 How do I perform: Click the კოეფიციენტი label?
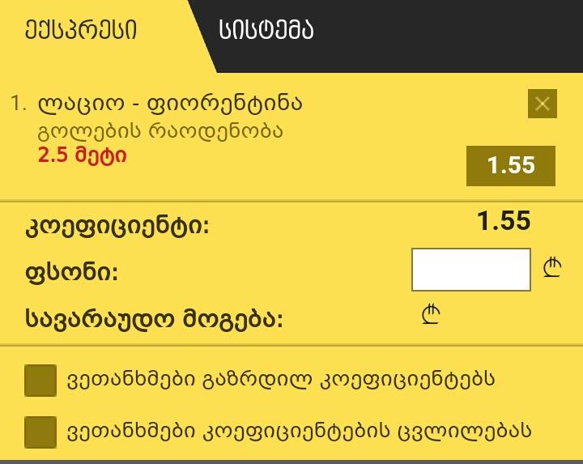click(x=117, y=226)
